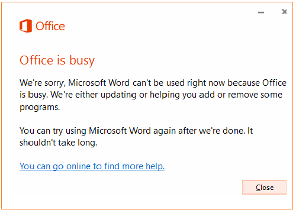296x213 pixels.
Task: Click the "We're sorry" opening words of message
Action: 43,83
